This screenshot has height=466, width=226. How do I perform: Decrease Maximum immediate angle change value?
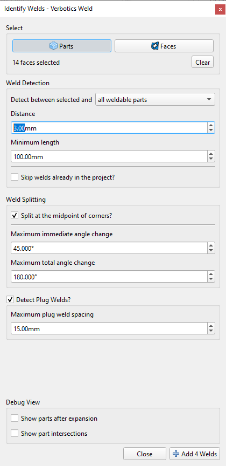(211, 250)
